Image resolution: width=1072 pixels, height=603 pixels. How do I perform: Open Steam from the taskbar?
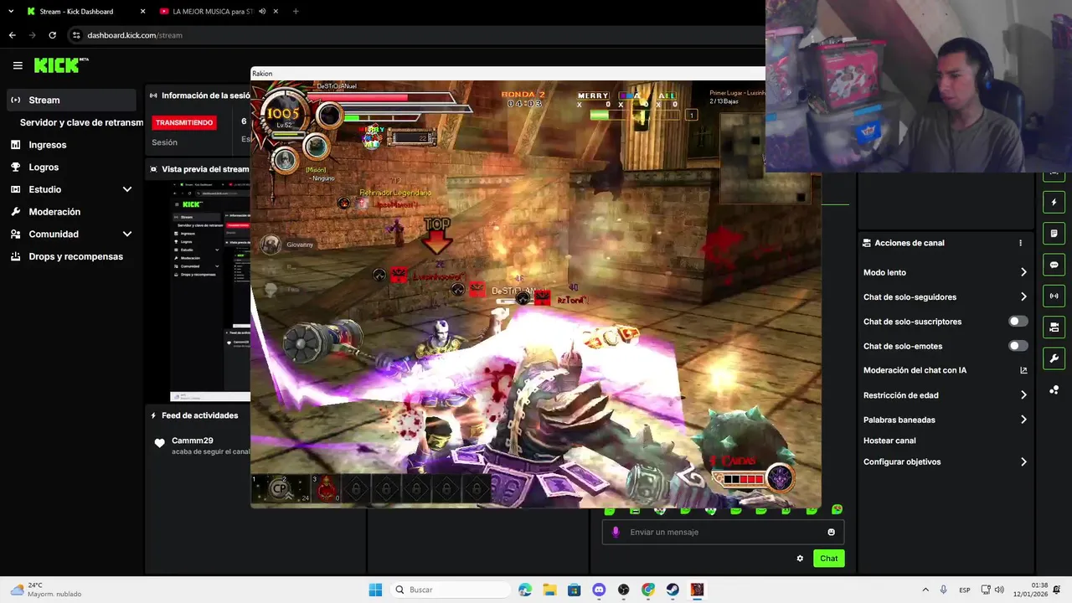coord(673,590)
